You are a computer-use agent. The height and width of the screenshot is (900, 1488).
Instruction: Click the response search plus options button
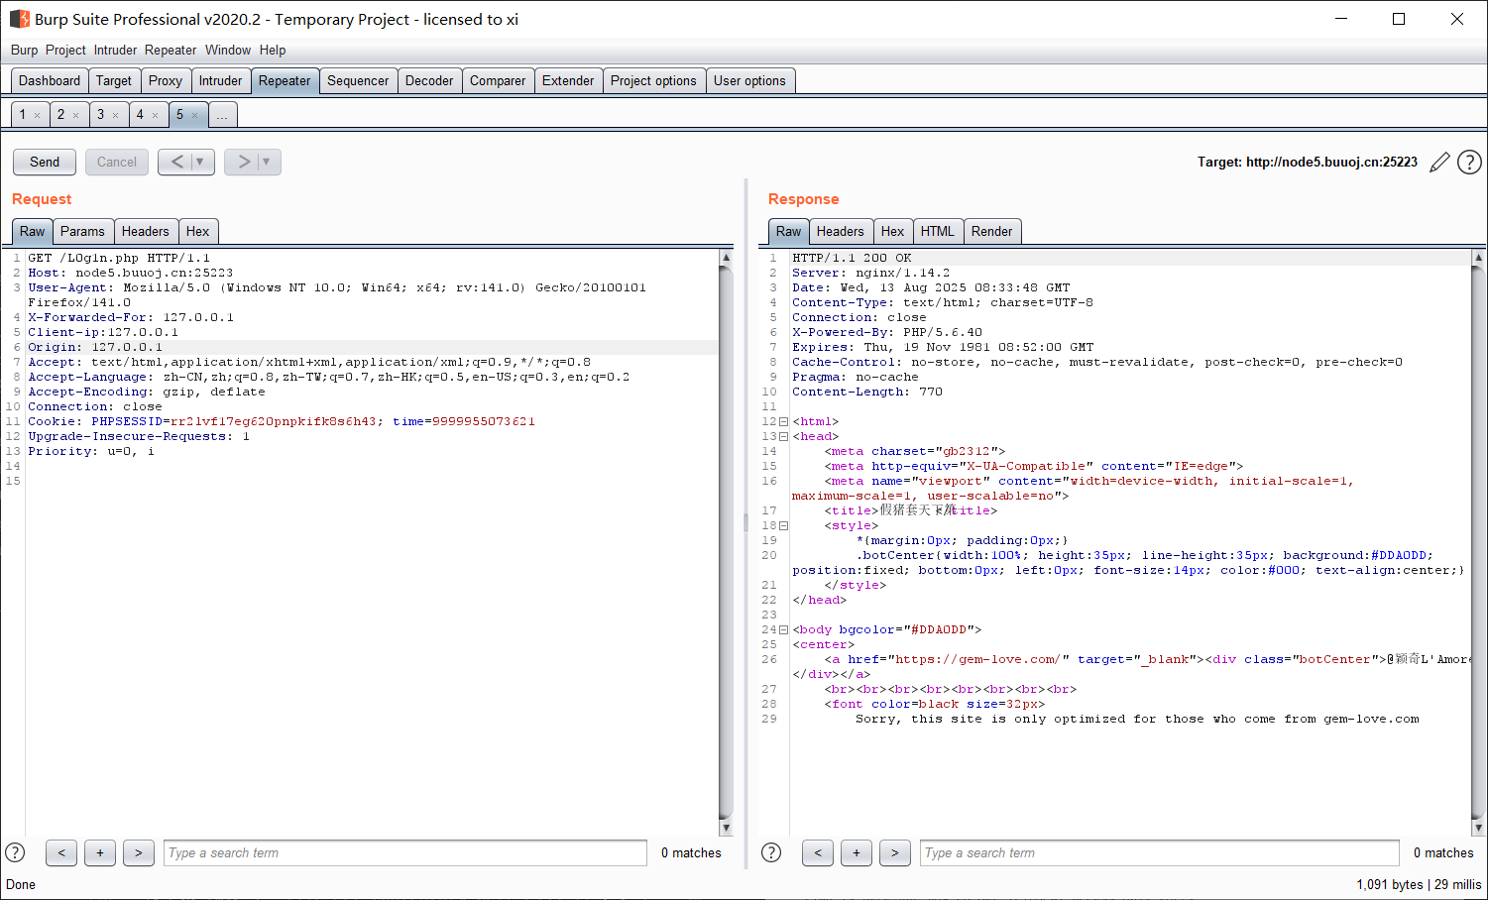click(x=857, y=852)
